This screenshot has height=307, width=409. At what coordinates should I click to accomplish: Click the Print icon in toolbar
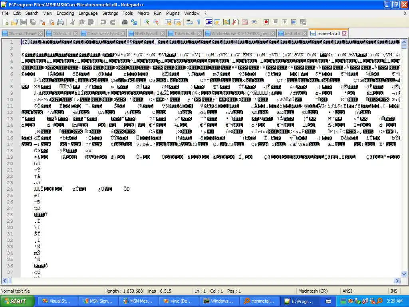tap(60, 22)
